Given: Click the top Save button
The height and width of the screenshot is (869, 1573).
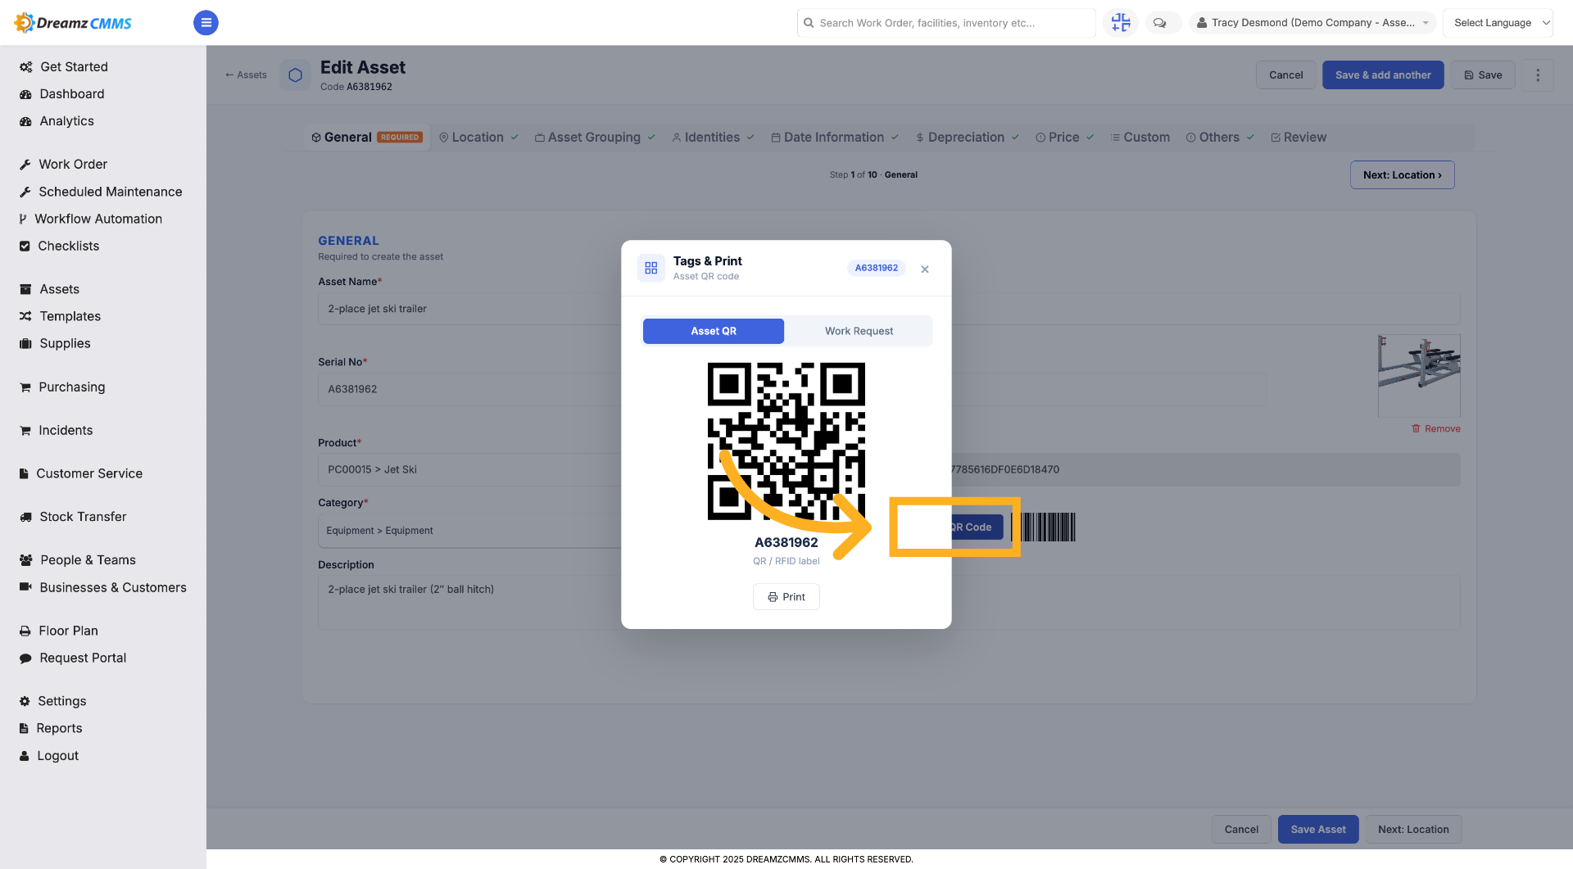Looking at the screenshot, I should point(1483,75).
